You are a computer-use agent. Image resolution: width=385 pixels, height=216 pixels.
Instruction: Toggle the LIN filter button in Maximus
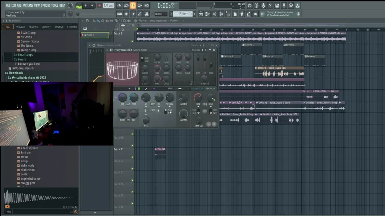(205, 111)
